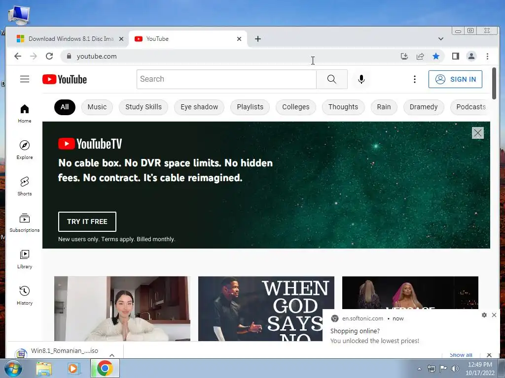Open Windows Explorer from taskbar
Viewport: 505px width, 378px height.
click(44, 369)
